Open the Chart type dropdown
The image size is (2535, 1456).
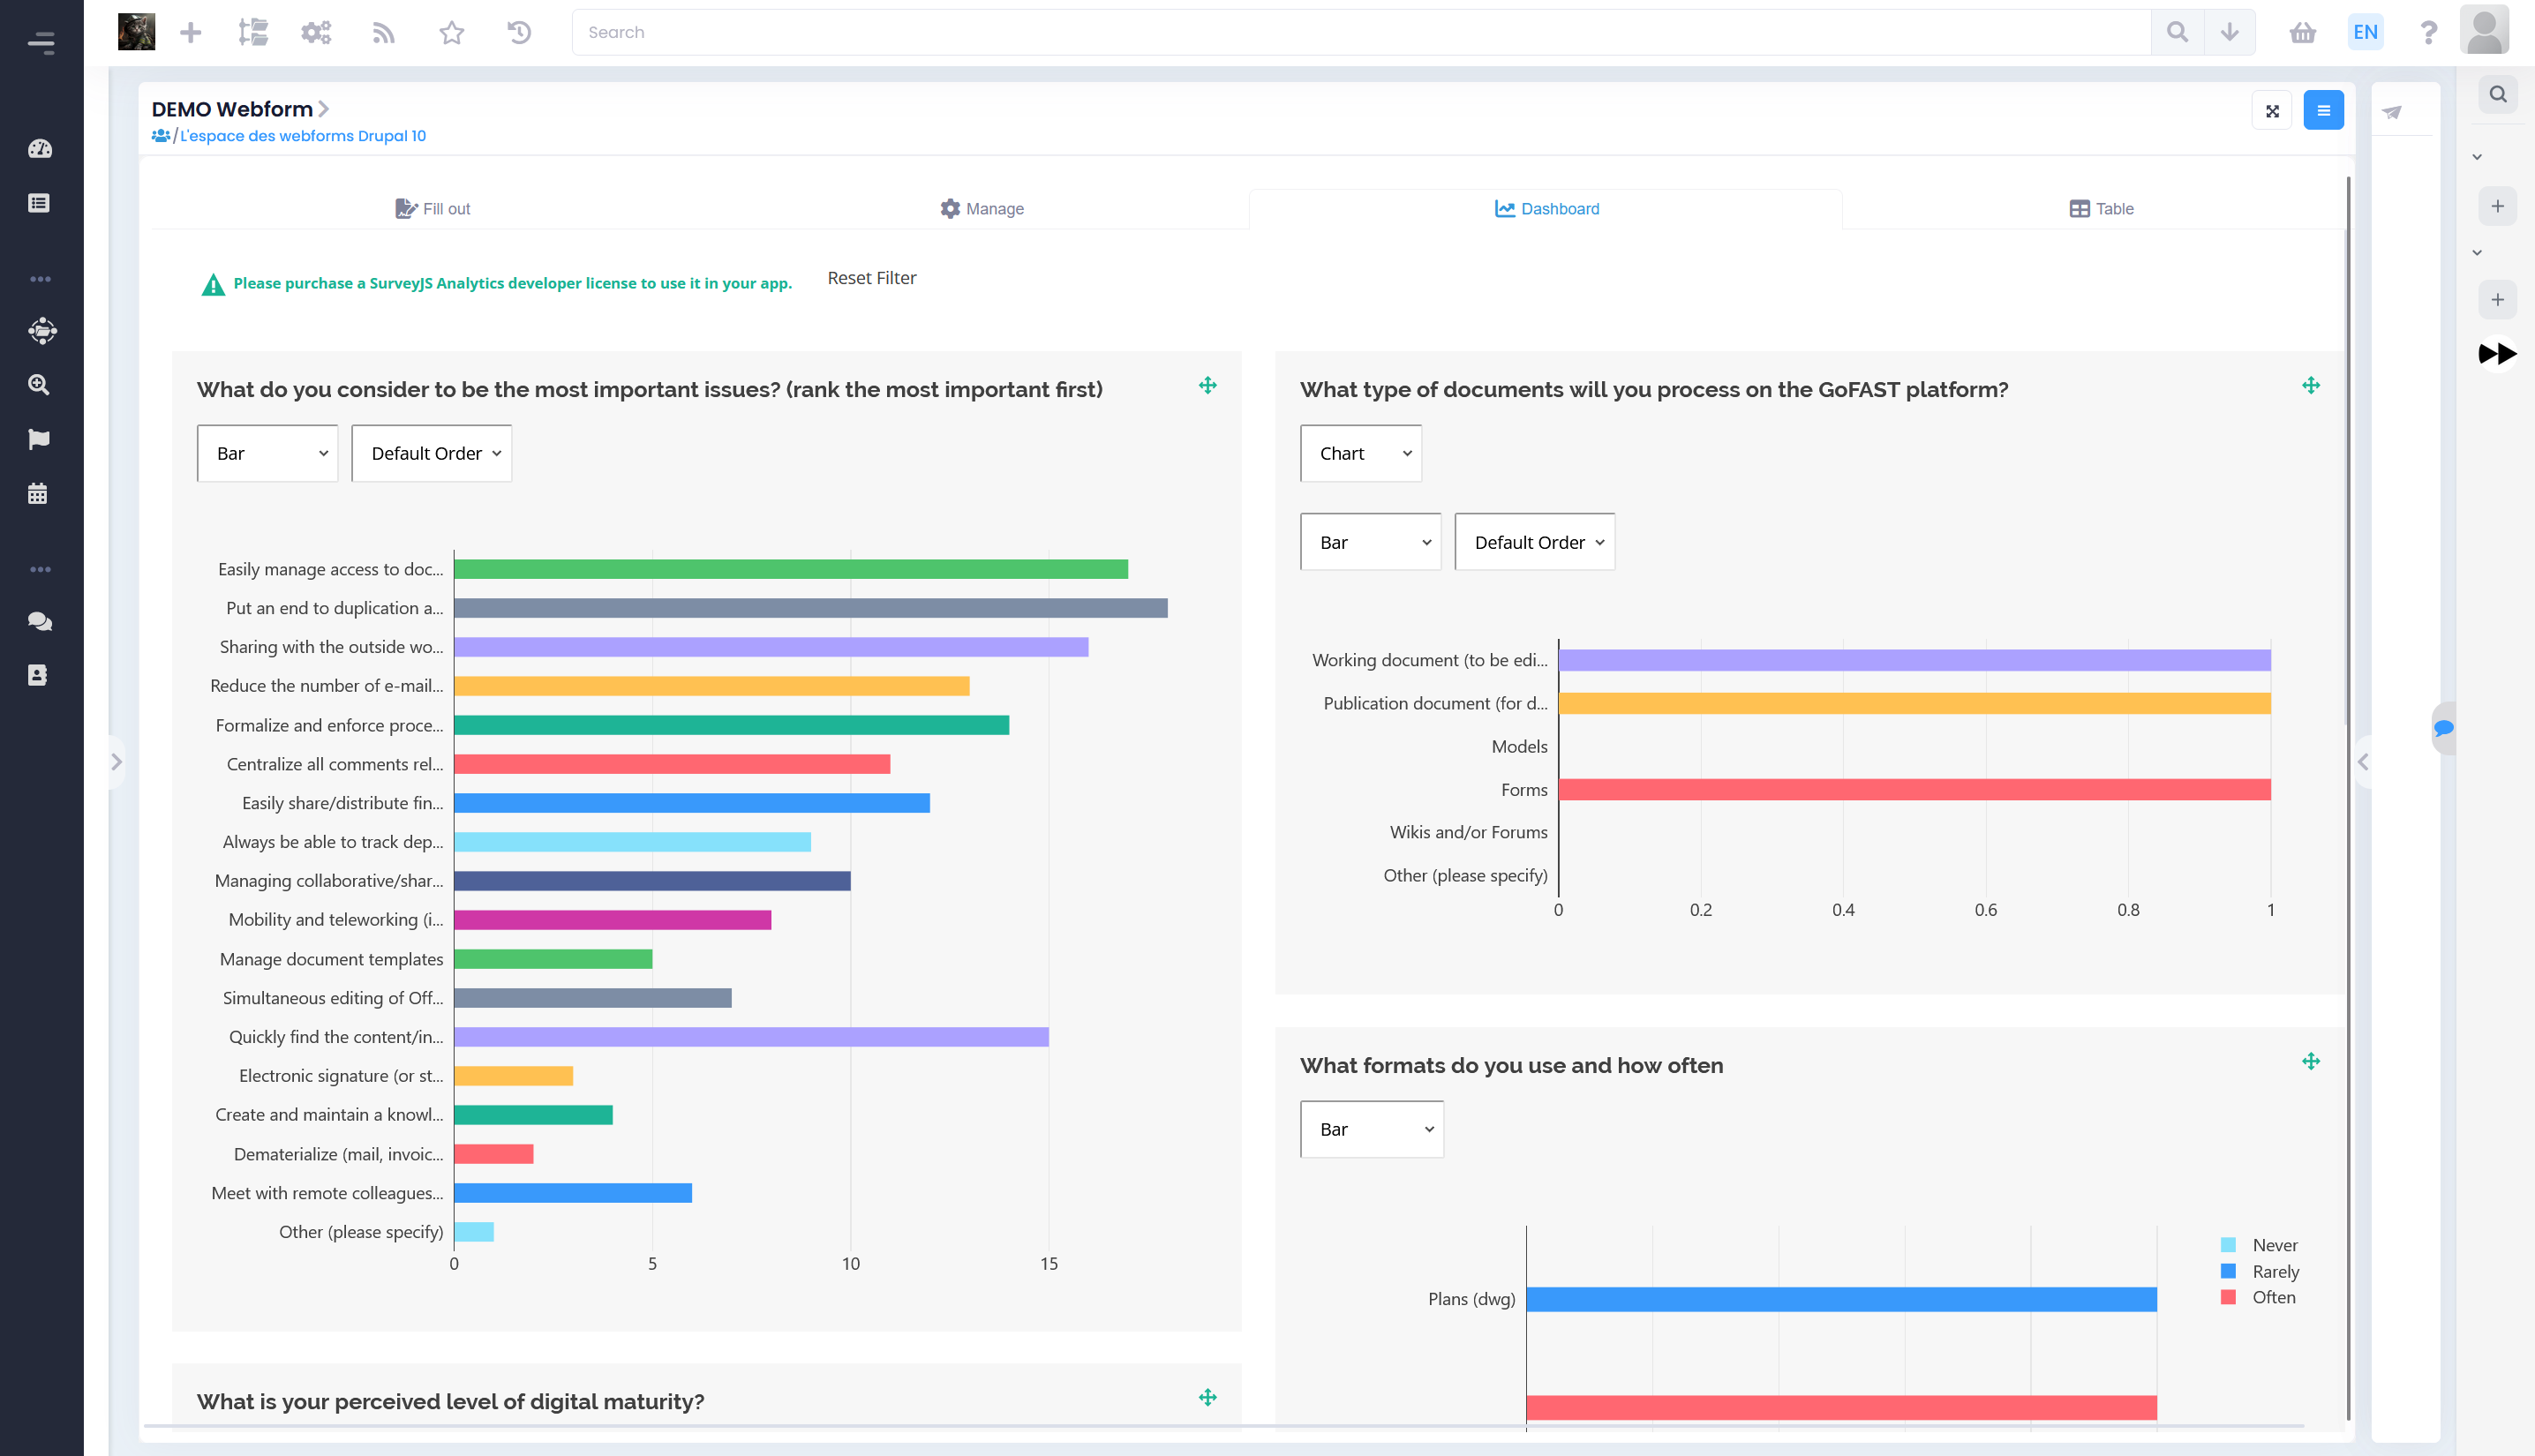(x=1361, y=454)
